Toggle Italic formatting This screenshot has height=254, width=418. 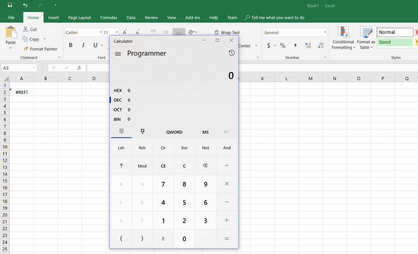click(83, 45)
